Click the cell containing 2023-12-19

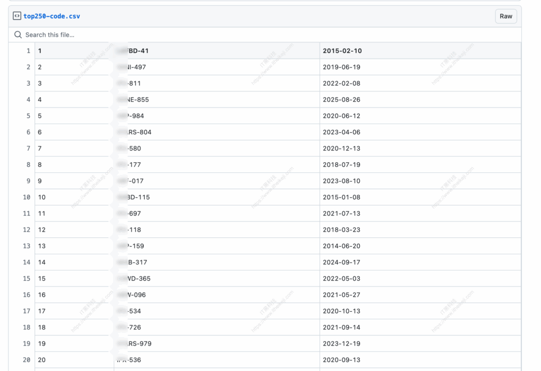[x=341, y=344]
